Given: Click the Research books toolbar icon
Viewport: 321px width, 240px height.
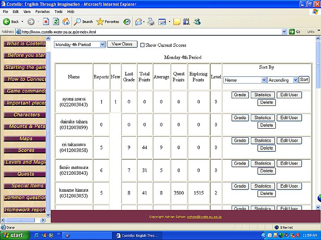Looking at the screenshot, I should coord(186,21).
